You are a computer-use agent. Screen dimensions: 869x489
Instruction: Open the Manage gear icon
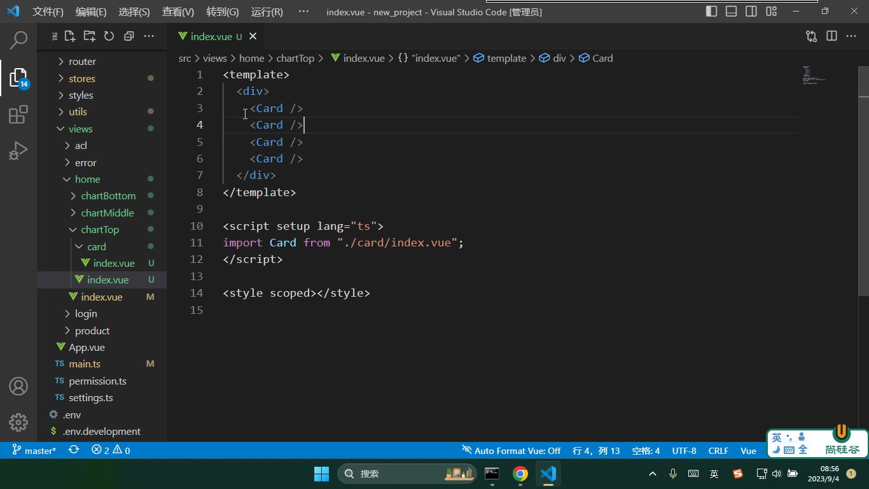[18, 422]
